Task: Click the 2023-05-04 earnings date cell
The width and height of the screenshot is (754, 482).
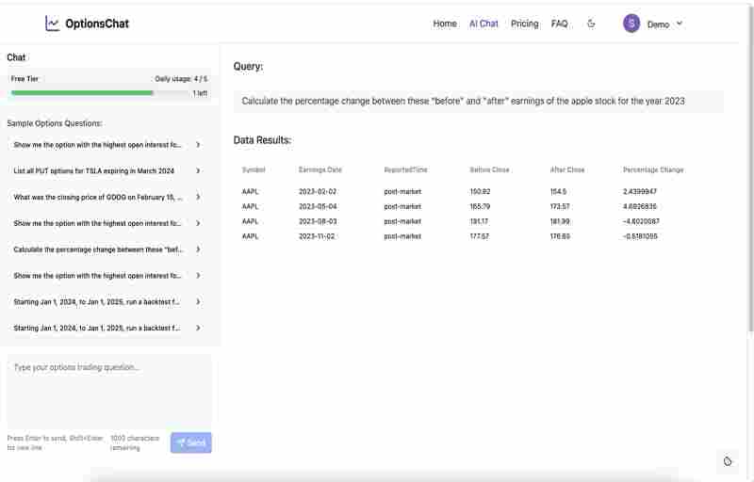Action: [x=318, y=206]
